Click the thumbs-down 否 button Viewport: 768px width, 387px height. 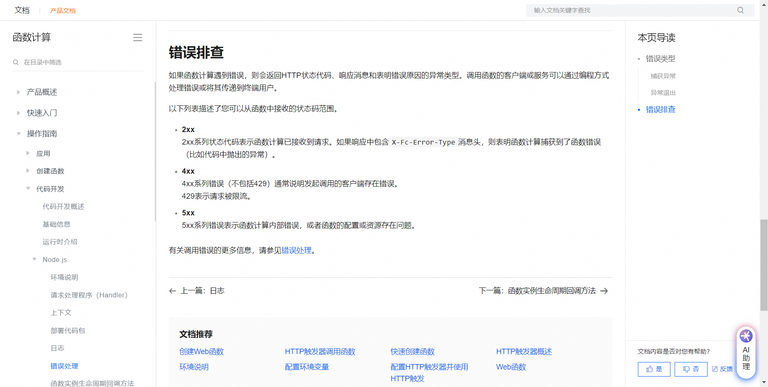click(691, 369)
